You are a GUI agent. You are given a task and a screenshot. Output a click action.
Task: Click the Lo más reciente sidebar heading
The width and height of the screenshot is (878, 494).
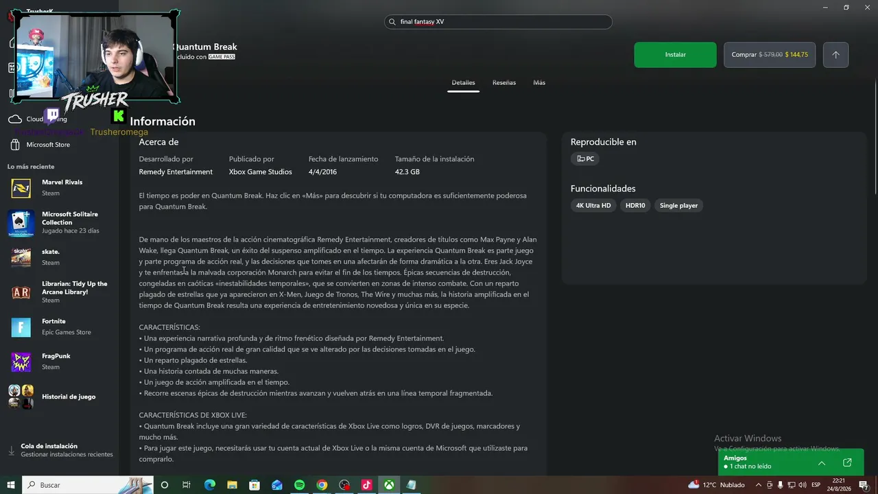31,167
